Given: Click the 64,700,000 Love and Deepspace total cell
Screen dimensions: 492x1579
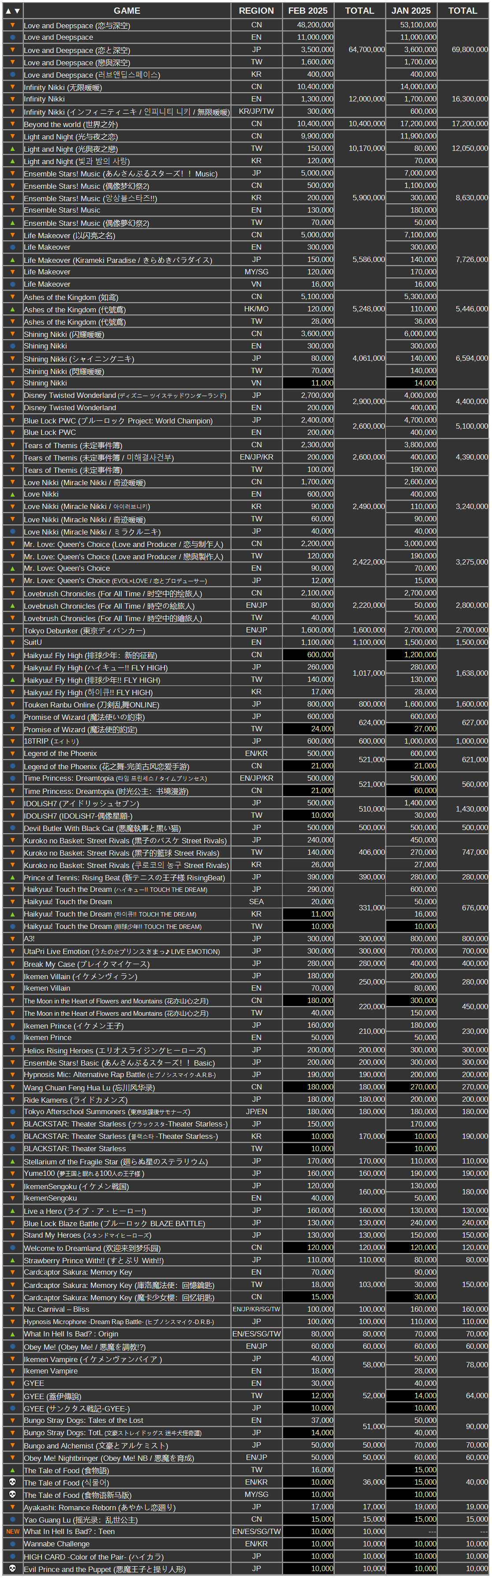Looking at the screenshot, I should pyautogui.click(x=359, y=50).
